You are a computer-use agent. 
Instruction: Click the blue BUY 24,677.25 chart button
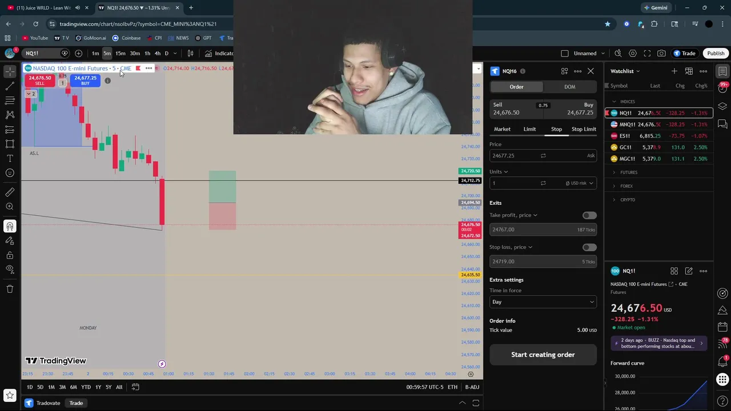click(x=85, y=80)
